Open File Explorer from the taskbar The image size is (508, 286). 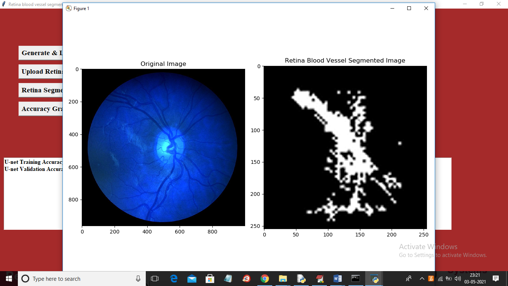[283, 279]
